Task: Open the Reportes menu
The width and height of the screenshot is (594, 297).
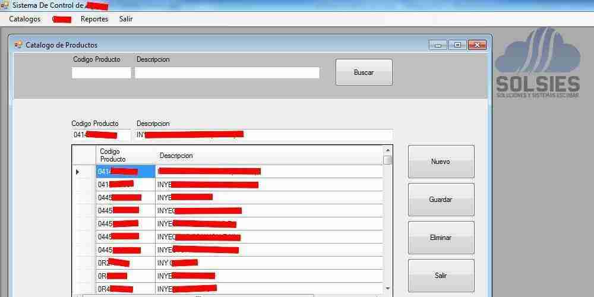Action: coord(94,19)
